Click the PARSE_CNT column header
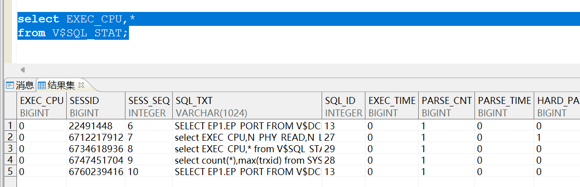The height and width of the screenshot is (187, 580). point(447,106)
